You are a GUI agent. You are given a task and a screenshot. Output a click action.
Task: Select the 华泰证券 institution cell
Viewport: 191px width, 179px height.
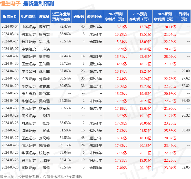(x=29, y=86)
